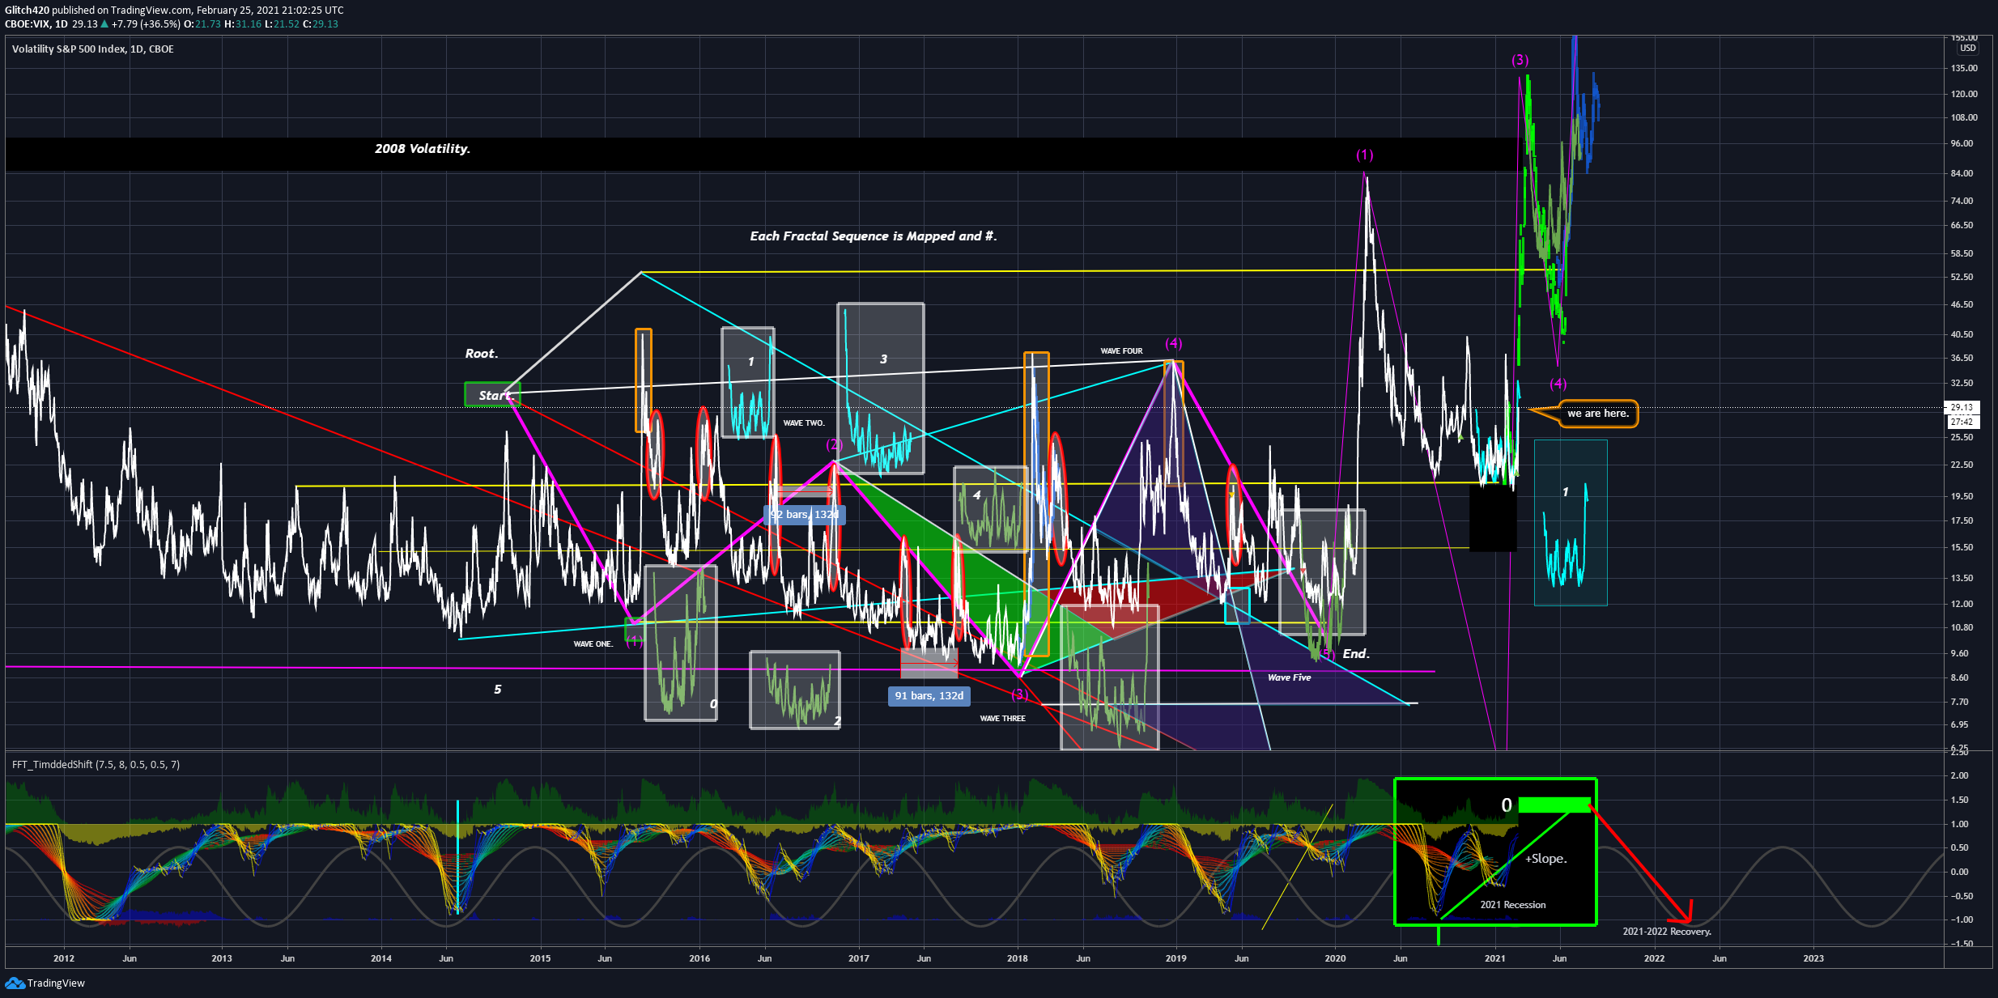Screen dimensions: 1998x998
Task: Select the 'Wave Five' label
Action: click(1289, 677)
